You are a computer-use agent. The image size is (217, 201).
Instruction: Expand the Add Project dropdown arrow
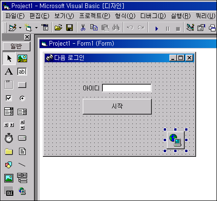(x=20, y=28)
